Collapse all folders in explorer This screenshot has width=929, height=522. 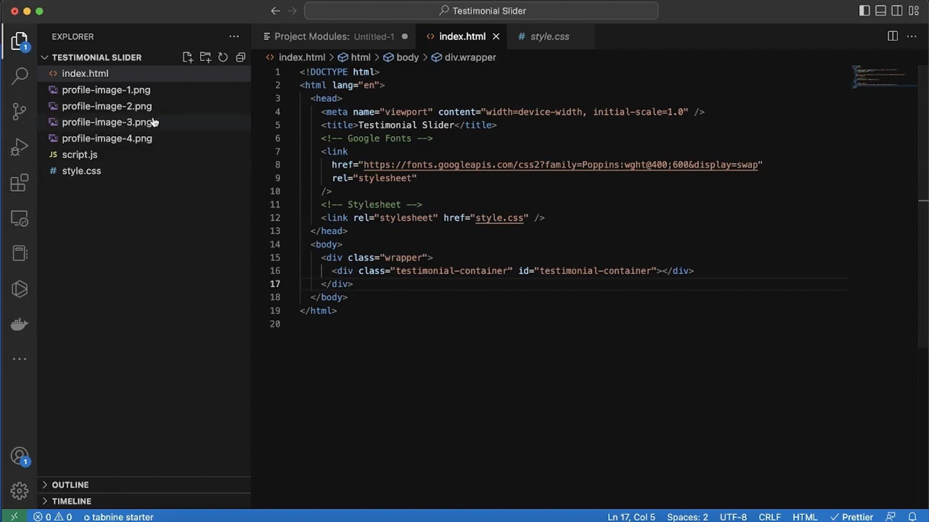click(x=241, y=57)
